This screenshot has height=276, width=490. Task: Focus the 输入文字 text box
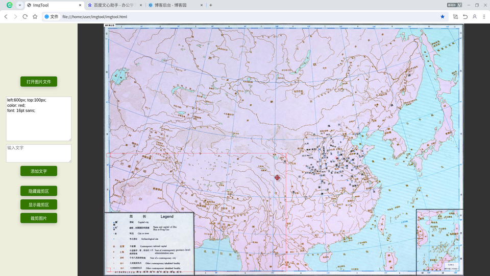[39, 153]
